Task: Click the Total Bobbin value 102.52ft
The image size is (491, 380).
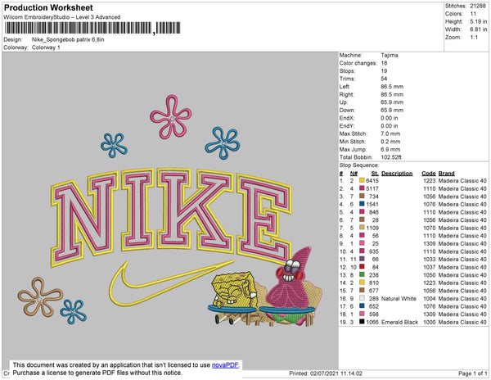Action: point(391,157)
